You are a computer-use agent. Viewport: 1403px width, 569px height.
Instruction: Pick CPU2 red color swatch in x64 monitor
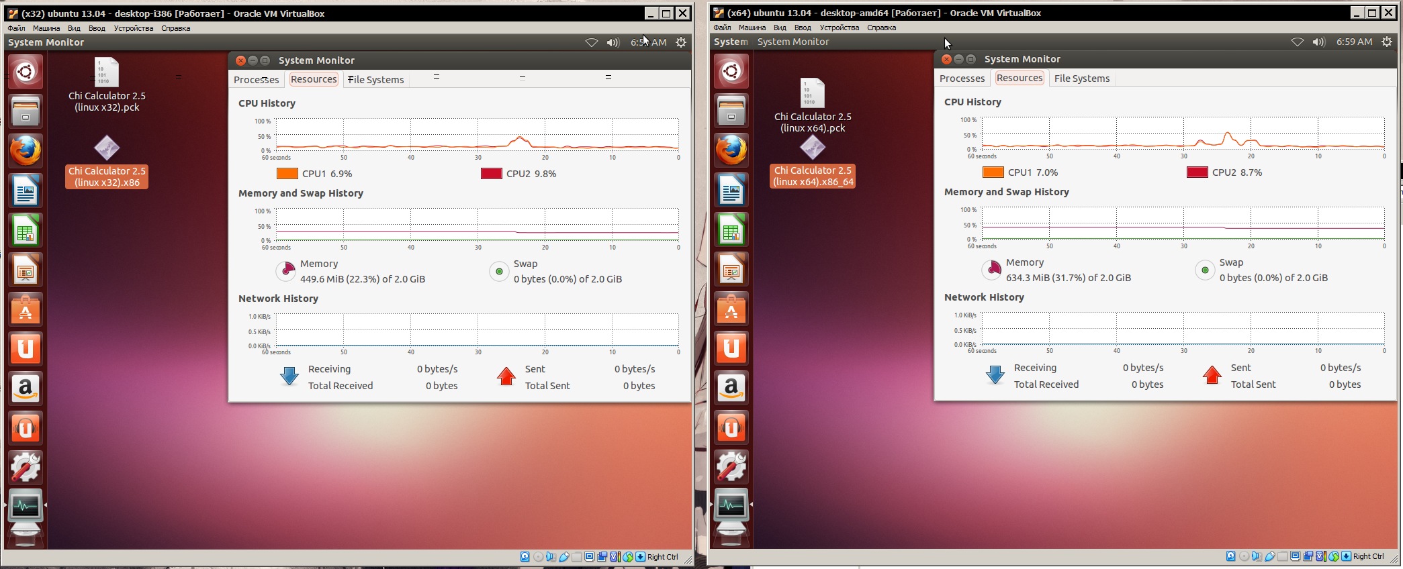click(1197, 172)
